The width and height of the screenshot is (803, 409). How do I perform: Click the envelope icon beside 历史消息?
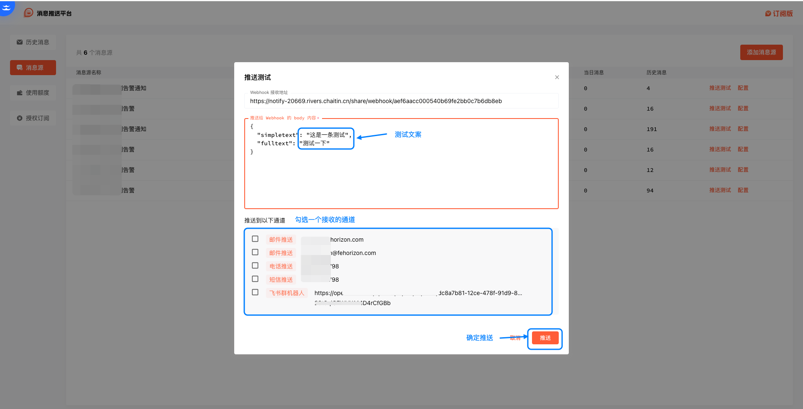(x=20, y=42)
